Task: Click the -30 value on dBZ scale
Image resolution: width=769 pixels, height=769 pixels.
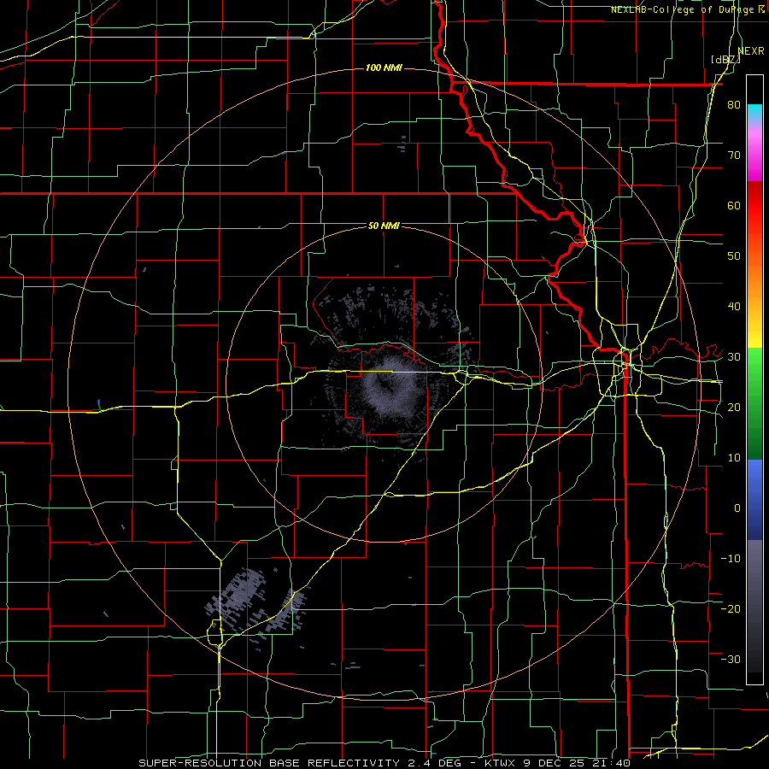Action: click(x=731, y=659)
